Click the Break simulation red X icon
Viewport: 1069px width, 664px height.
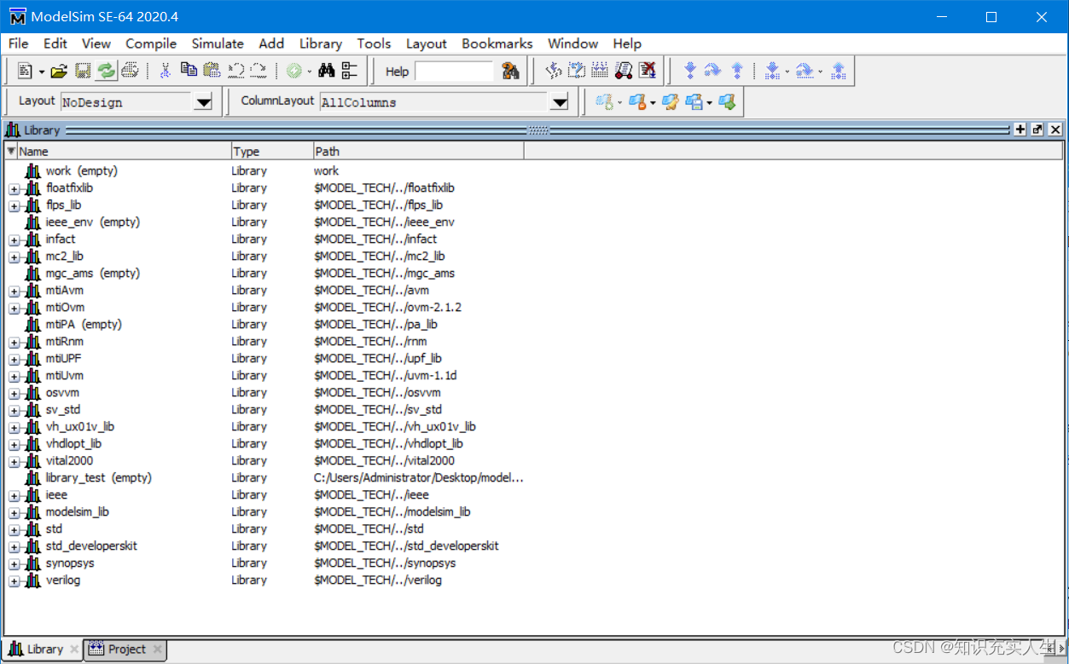[x=648, y=71]
